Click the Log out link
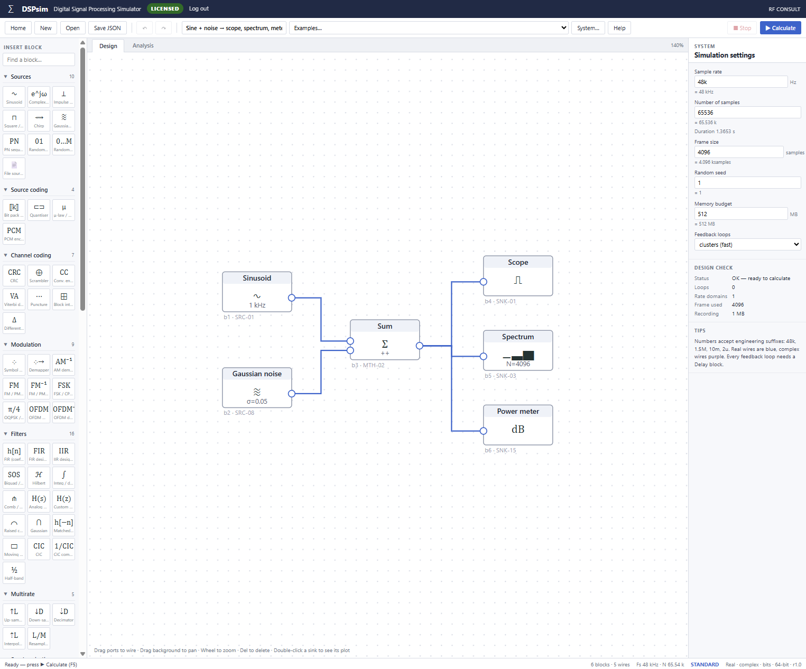806x669 pixels. pyautogui.click(x=199, y=8)
